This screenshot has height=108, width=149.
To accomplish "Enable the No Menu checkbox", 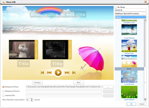I will pyautogui.click(x=116, y=7).
